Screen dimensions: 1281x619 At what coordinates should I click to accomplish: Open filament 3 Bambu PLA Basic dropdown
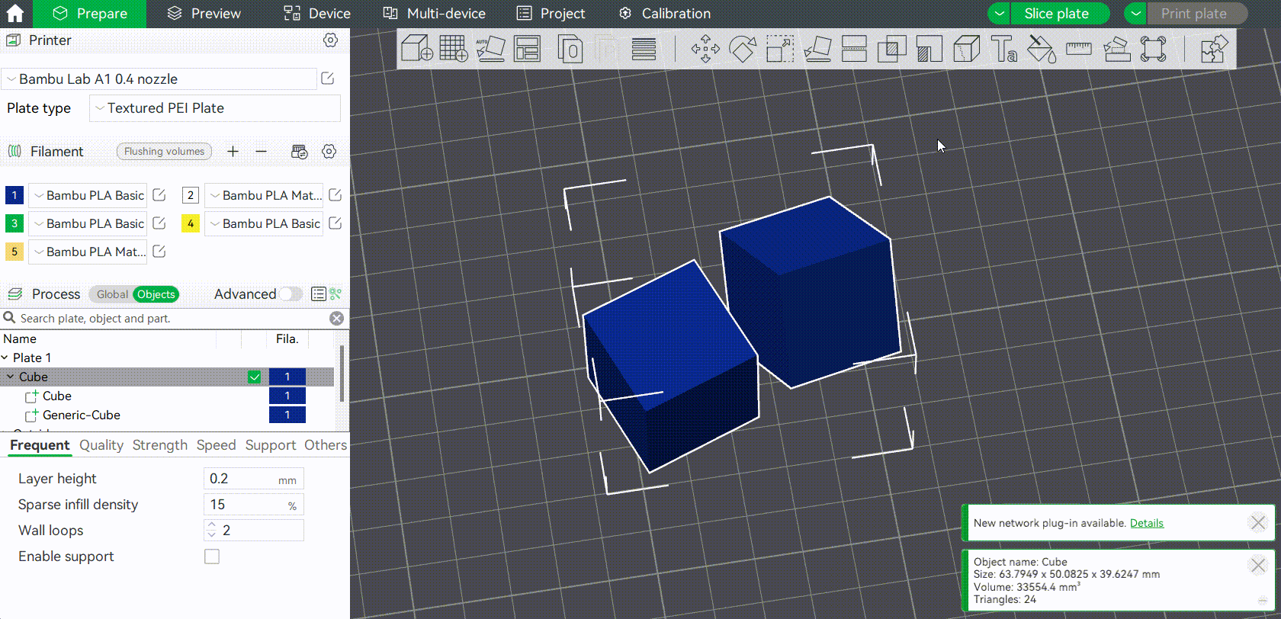pyautogui.click(x=88, y=223)
